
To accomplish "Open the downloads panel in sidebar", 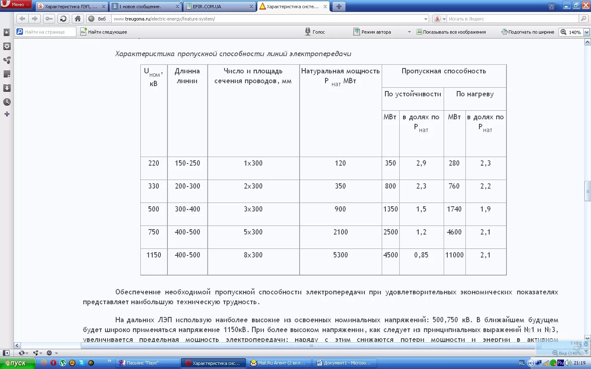I will click(x=7, y=88).
